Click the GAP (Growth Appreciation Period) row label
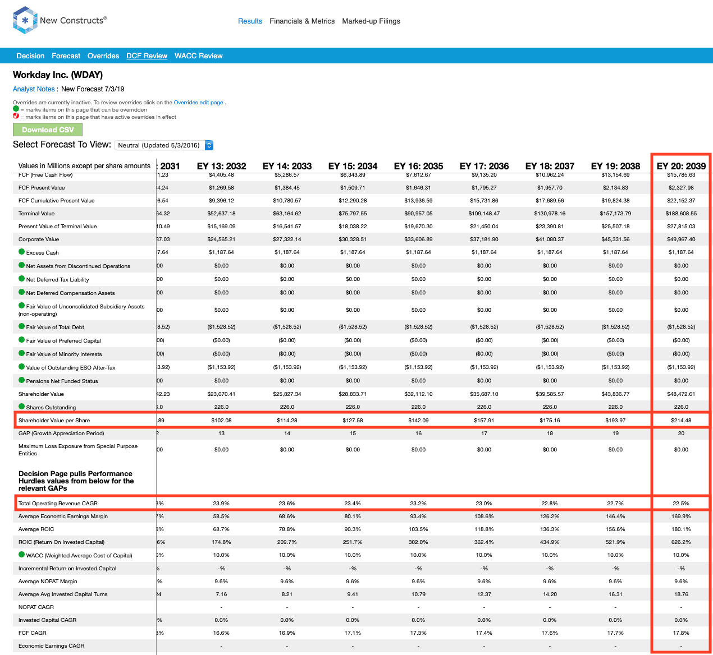 (61, 433)
